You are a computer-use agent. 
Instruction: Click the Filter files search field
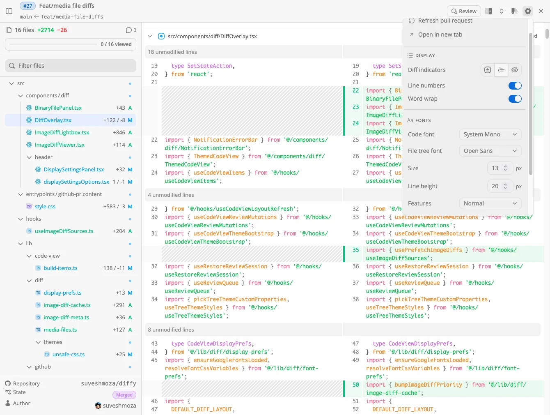(71, 66)
